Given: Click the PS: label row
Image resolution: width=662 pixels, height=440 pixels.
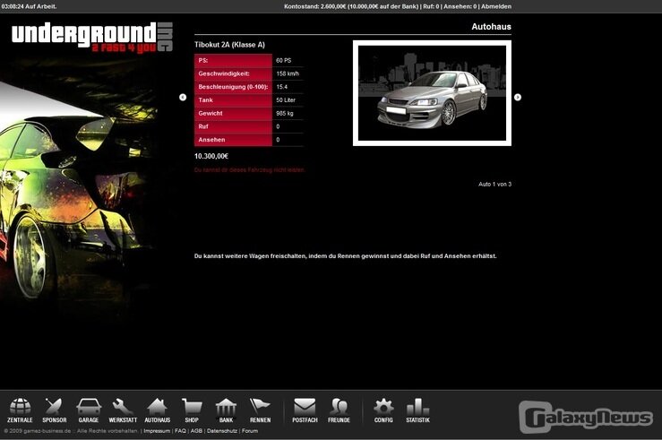Looking at the screenshot, I should tap(233, 60).
